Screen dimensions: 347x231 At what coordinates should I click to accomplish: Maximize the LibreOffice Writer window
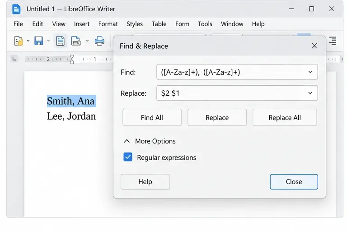[x=311, y=9]
